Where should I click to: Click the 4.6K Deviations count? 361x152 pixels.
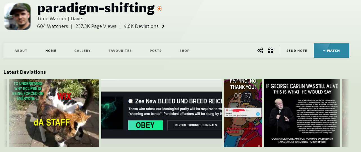coord(141,26)
